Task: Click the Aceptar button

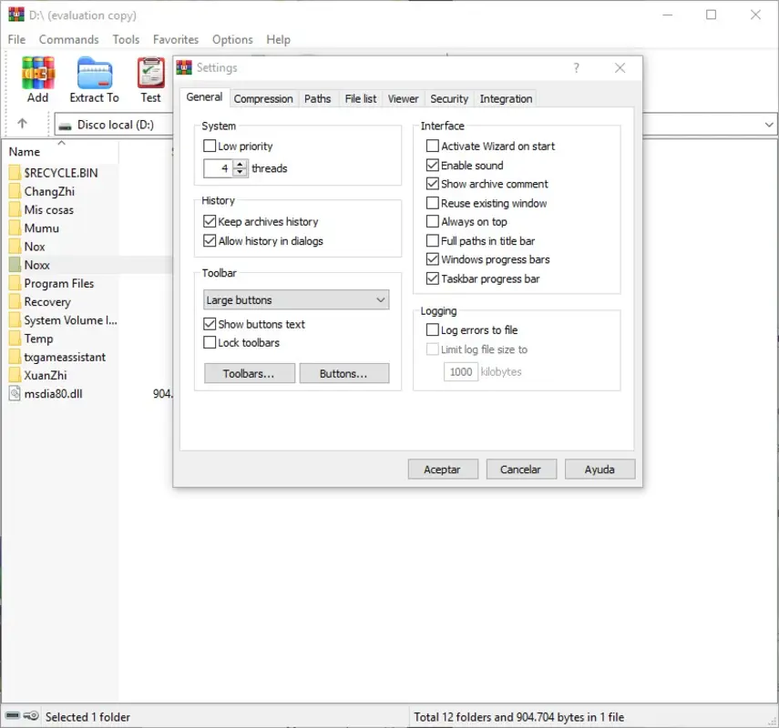Action: pyautogui.click(x=443, y=469)
